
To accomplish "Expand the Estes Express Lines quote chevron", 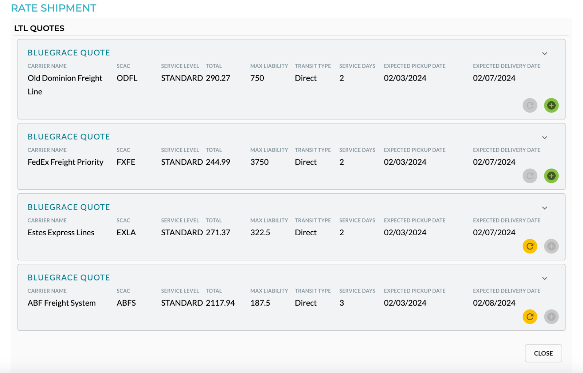I will 544,208.
